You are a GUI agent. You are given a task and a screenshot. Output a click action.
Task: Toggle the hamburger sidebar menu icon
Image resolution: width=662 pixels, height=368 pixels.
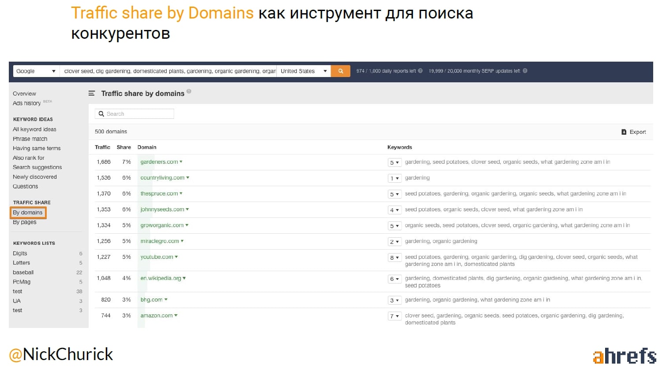(x=92, y=93)
